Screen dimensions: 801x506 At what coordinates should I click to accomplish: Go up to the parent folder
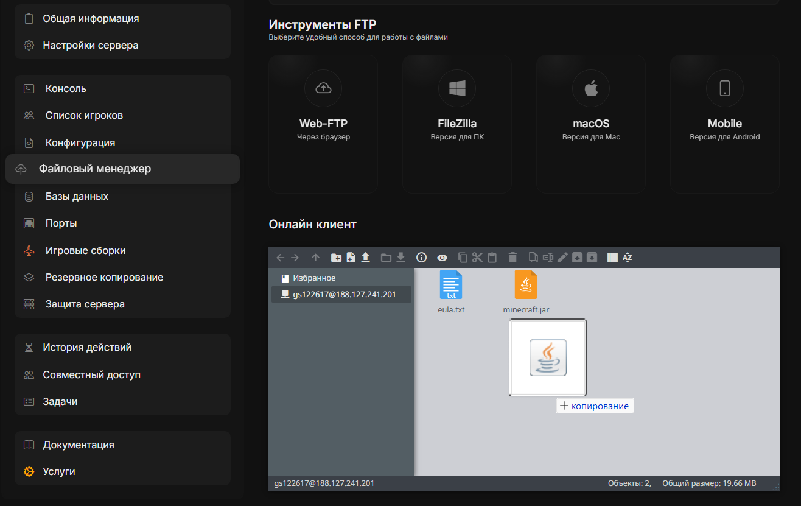pyautogui.click(x=315, y=258)
